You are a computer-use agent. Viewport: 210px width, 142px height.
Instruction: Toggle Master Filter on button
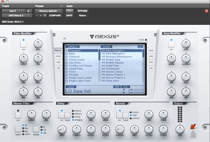pyautogui.click(x=18, y=115)
